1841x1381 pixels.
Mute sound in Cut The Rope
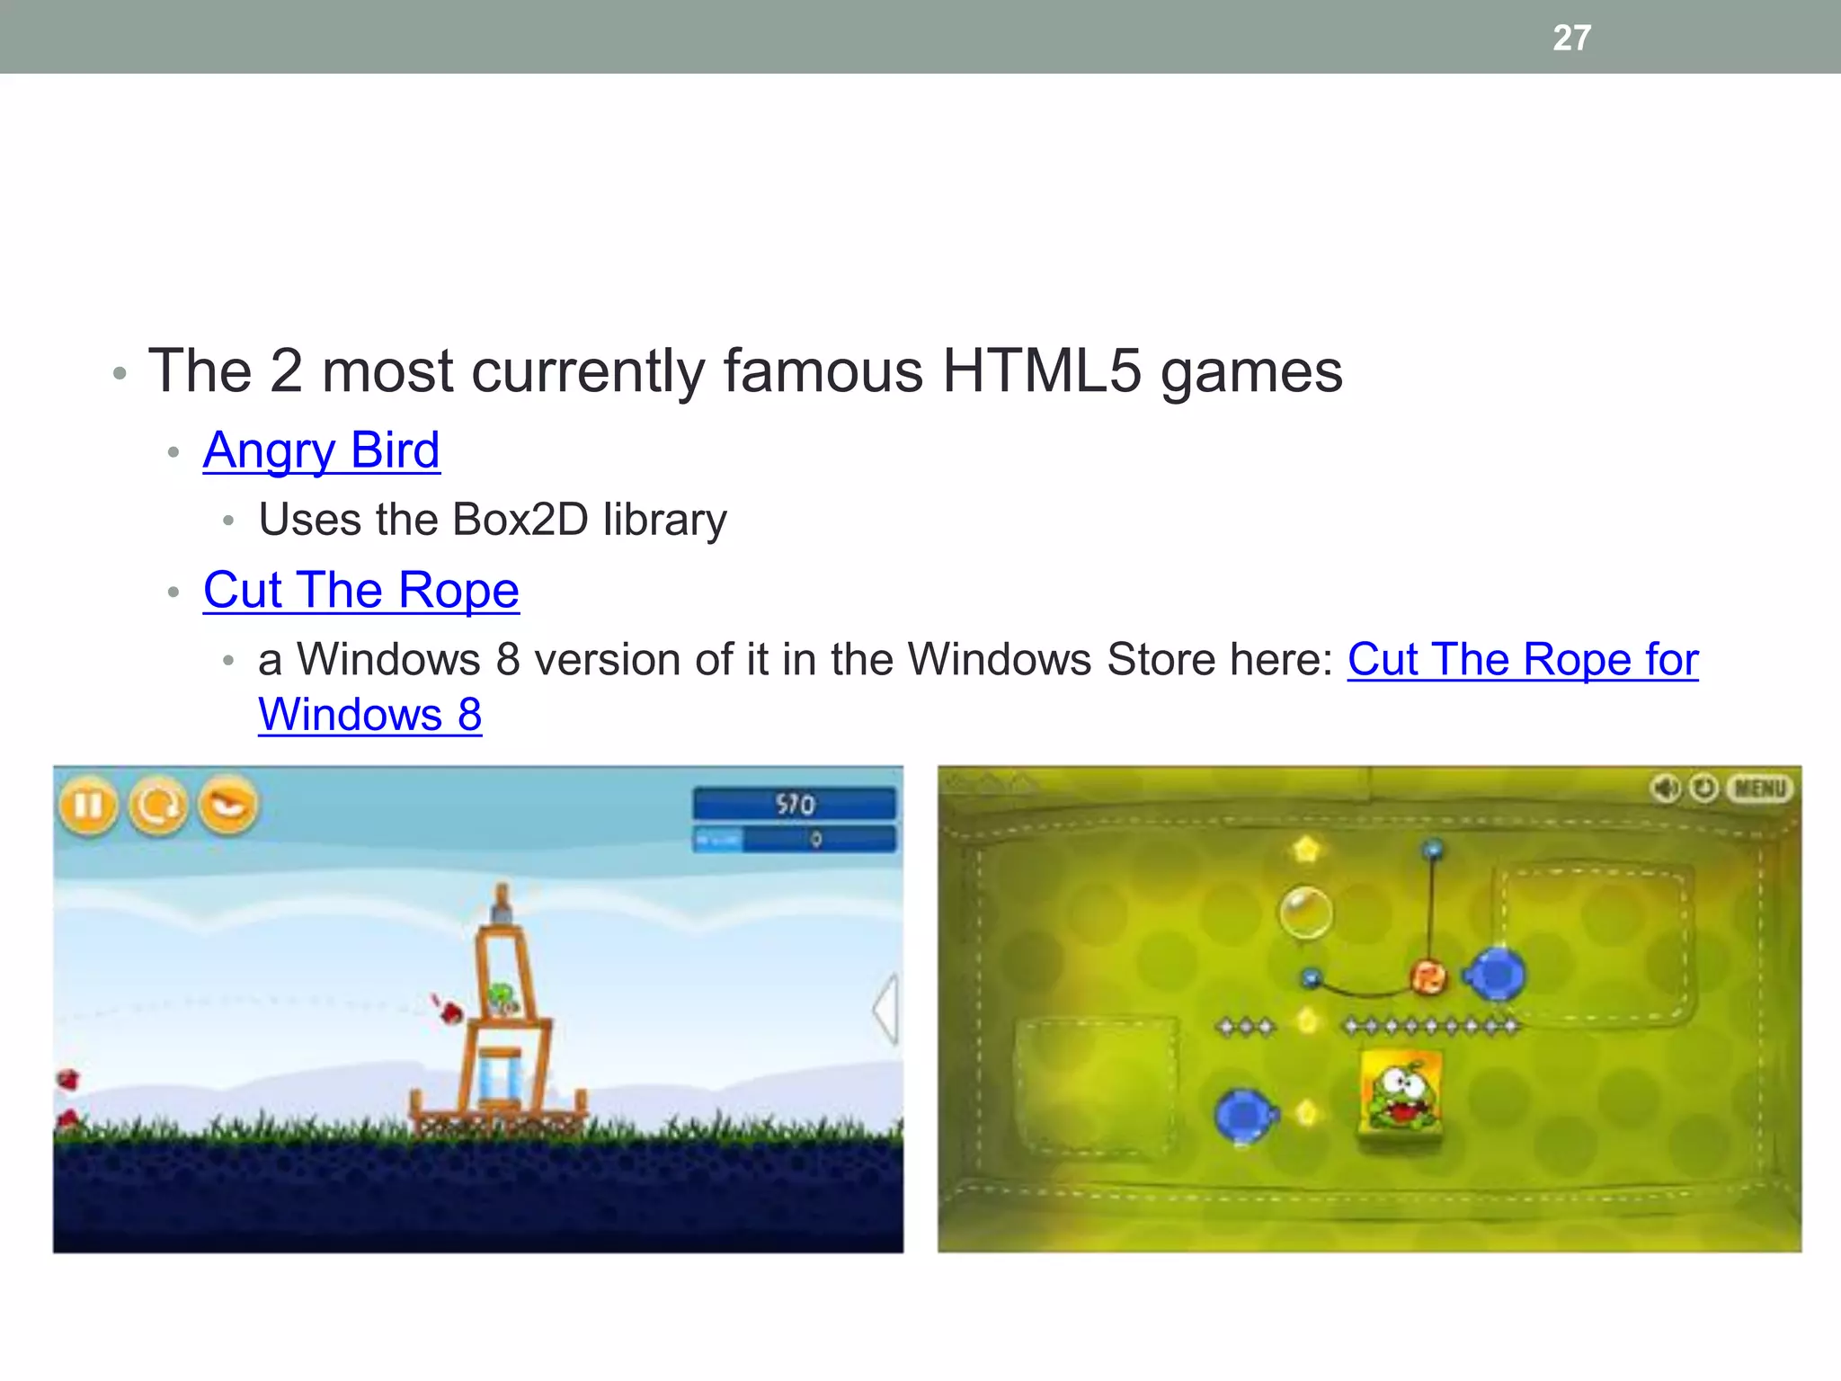pos(1666,789)
